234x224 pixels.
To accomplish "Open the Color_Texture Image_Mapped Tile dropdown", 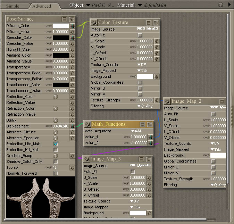I will (142, 71).
